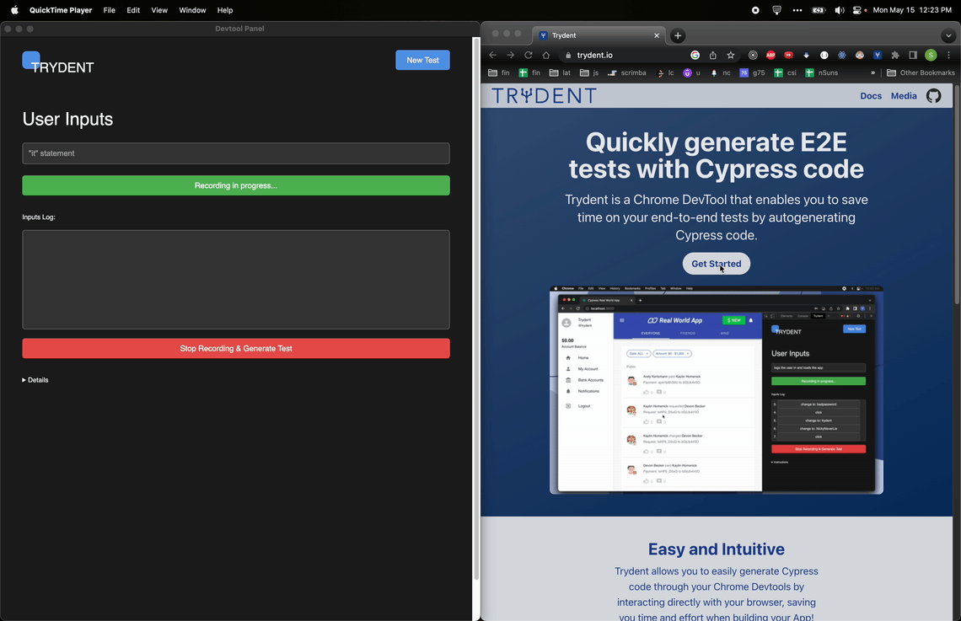This screenshot has width=961, height=621.
Task: Open Control Center icon
Action: (x=859, y=10)
